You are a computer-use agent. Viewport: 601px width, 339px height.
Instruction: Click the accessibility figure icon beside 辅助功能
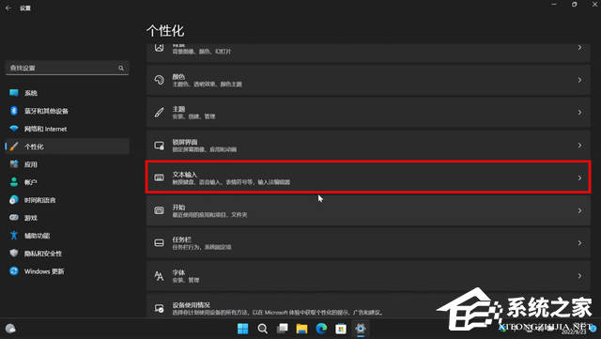tap(14, 236)
